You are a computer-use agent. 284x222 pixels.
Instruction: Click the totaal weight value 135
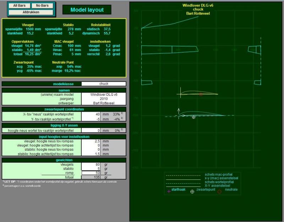pos(97,177)
